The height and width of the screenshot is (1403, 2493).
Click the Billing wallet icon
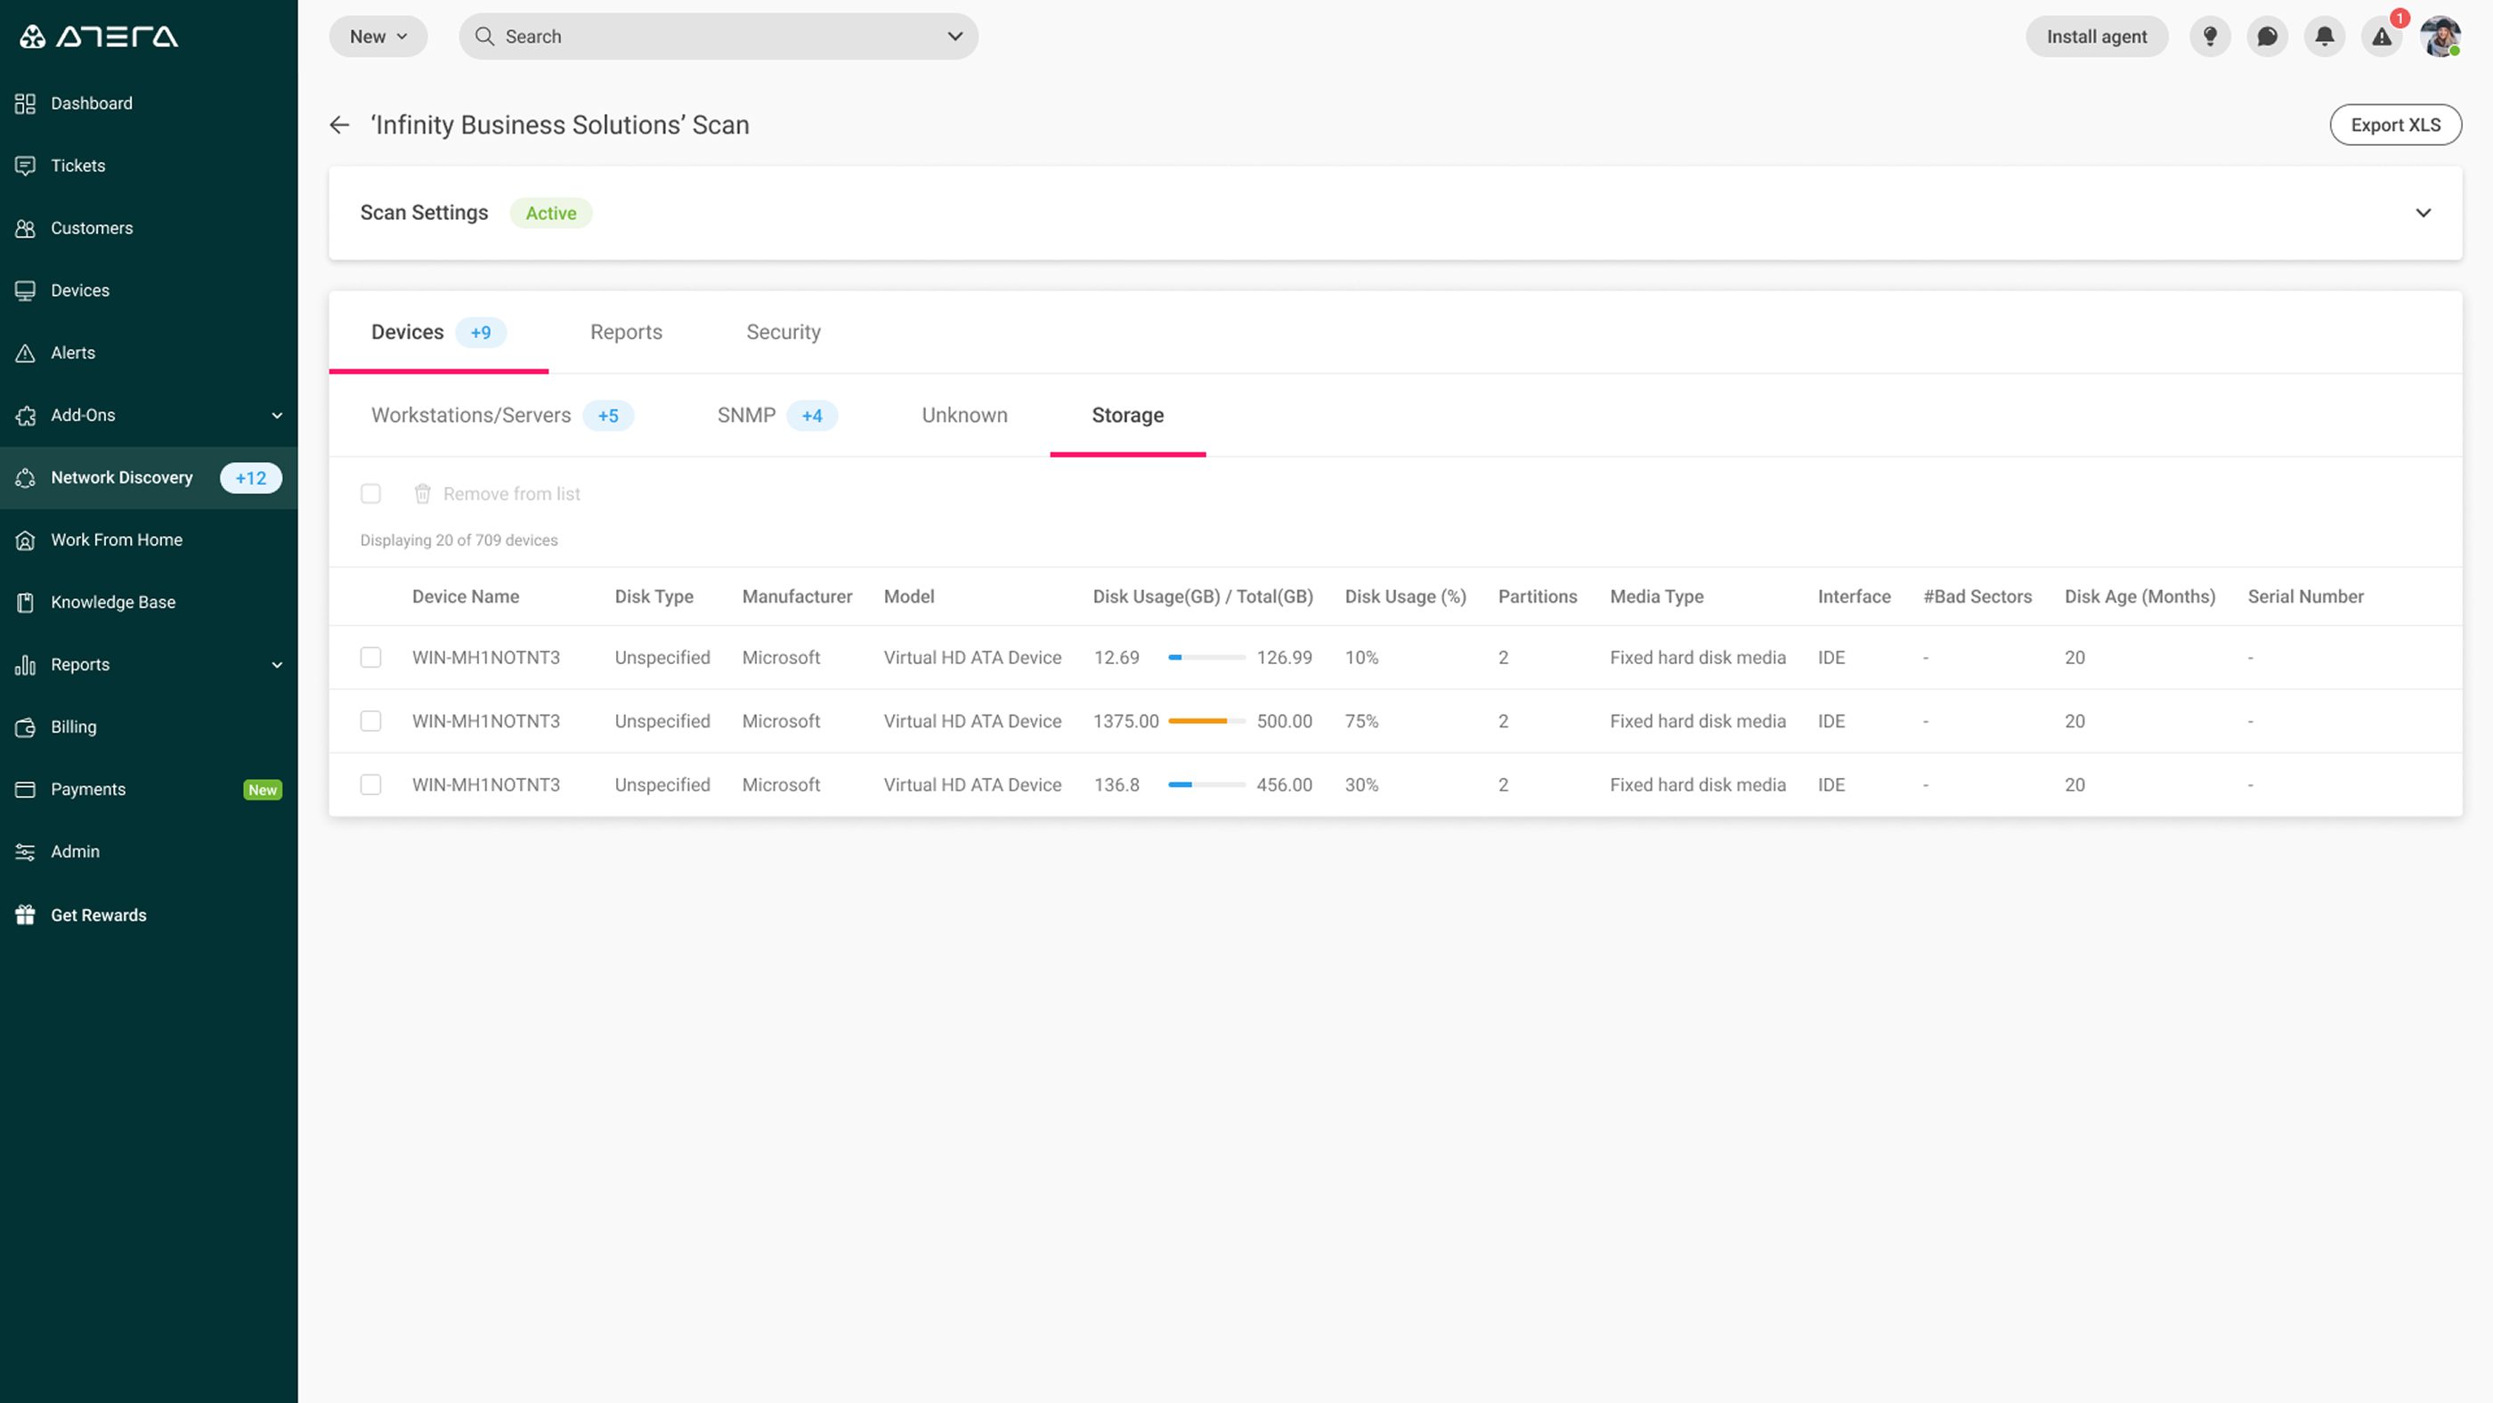click(25, 726)
